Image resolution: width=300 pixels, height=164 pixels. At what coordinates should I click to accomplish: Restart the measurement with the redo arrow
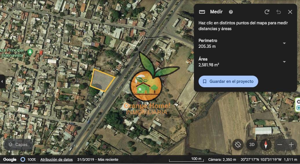267,12
